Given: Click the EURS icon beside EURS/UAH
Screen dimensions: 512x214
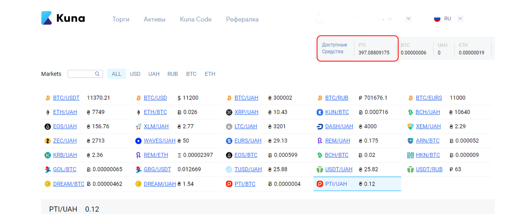Looking at the screenshot, I should point(229,141).
